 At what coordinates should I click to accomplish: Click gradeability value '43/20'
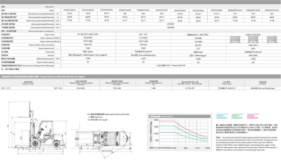[88, 17]
